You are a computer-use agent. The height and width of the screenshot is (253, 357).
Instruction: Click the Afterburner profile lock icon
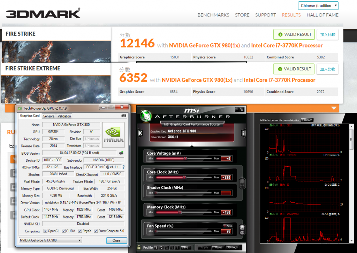(x=139, y=247)
